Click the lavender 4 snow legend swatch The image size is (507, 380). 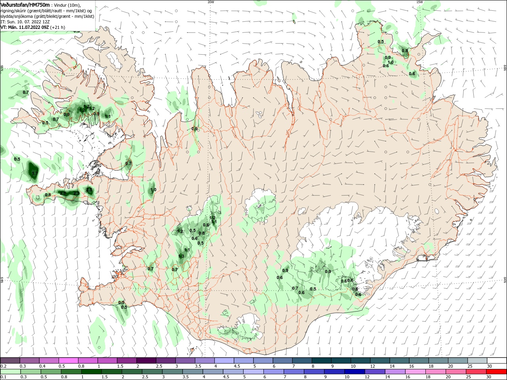coord(224,361)
